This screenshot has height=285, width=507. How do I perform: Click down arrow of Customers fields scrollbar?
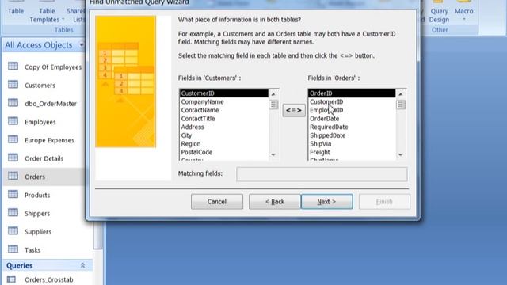click(x=273, y=155)
